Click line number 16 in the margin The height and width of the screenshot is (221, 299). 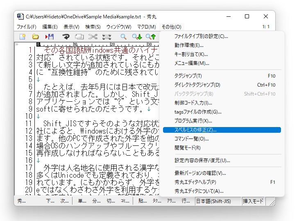click(x=29, y=160)
